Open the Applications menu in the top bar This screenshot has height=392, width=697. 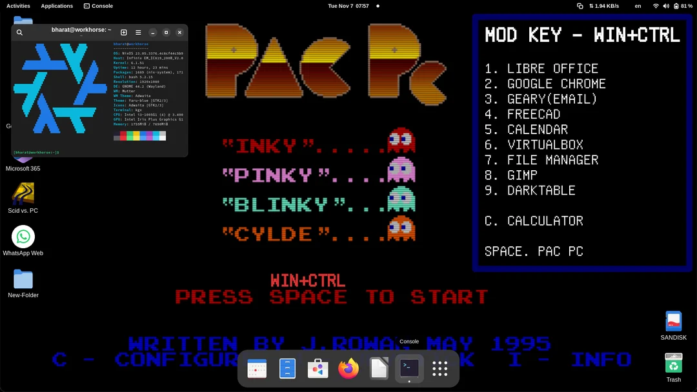[57, 6]
